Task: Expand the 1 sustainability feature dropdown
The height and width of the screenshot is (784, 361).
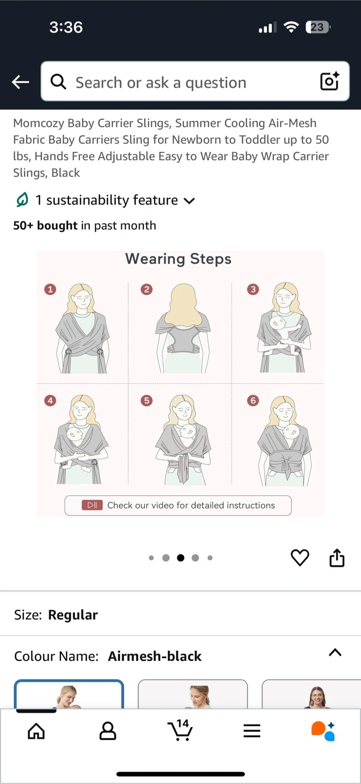Action: click(x=104, y=200)
